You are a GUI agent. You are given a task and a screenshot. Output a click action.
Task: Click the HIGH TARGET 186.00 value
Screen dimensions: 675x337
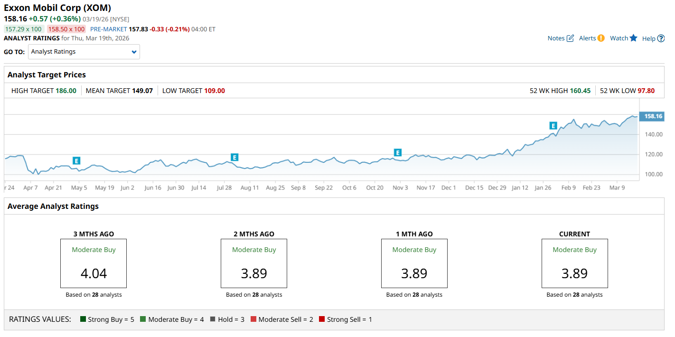point(66,91)
